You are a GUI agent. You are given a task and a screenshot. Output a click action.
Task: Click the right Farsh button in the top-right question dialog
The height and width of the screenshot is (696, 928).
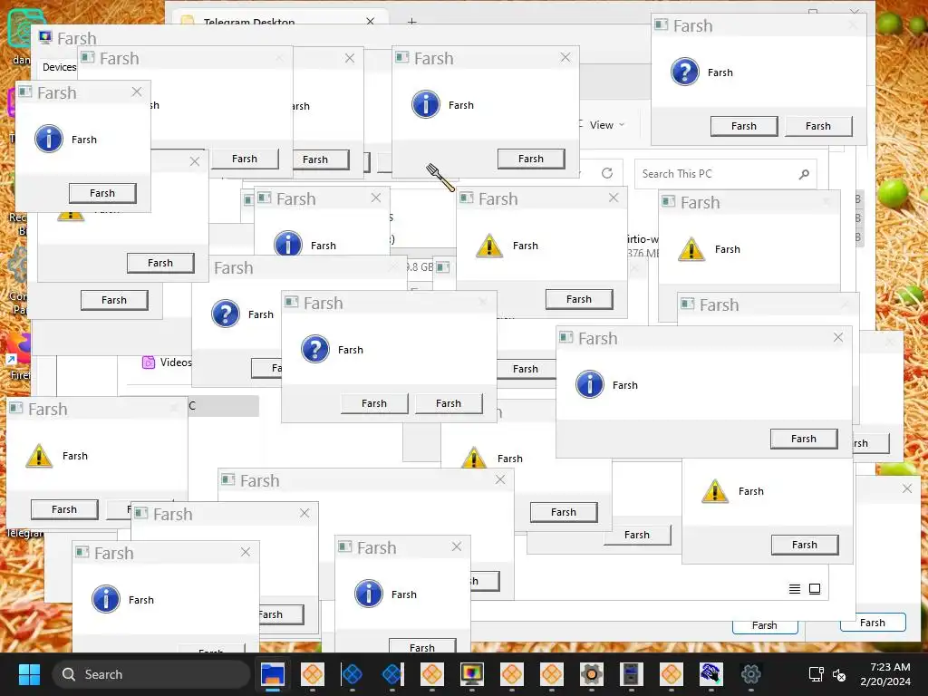pyautogui.click(x=818, y=126)
